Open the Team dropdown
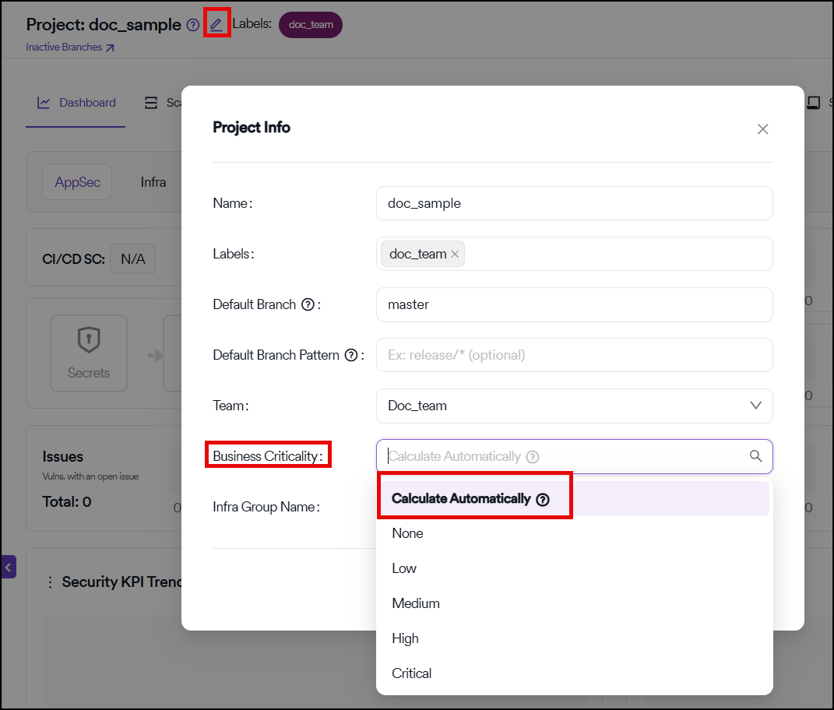Viewport: 834px width, 710px height. tap(574, 406)
